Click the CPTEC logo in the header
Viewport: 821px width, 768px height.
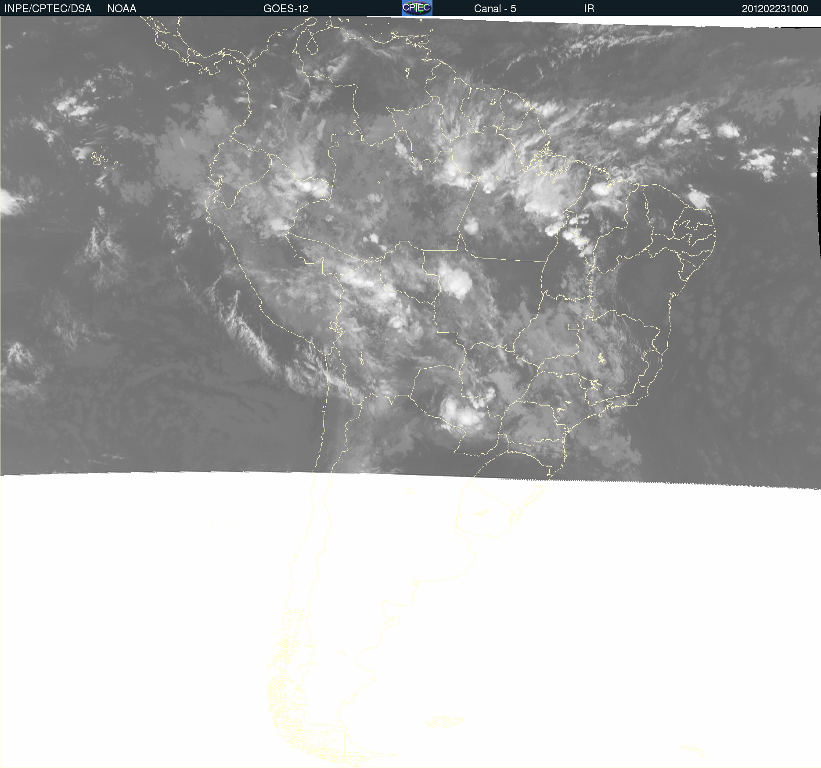click(x=417, y=8)
